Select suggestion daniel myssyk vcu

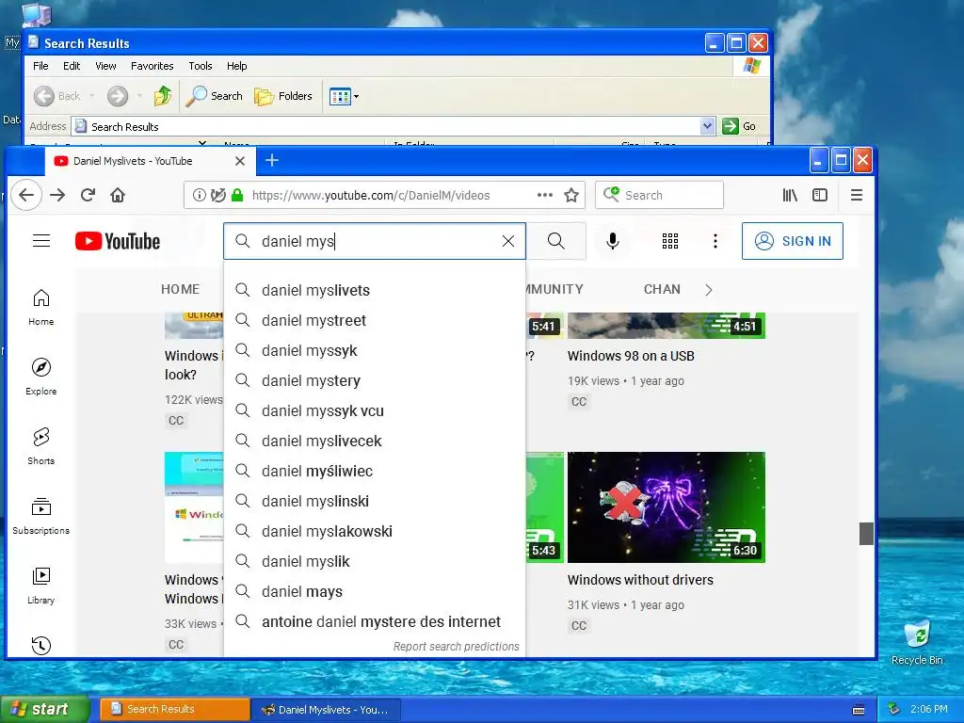[375, 410]
